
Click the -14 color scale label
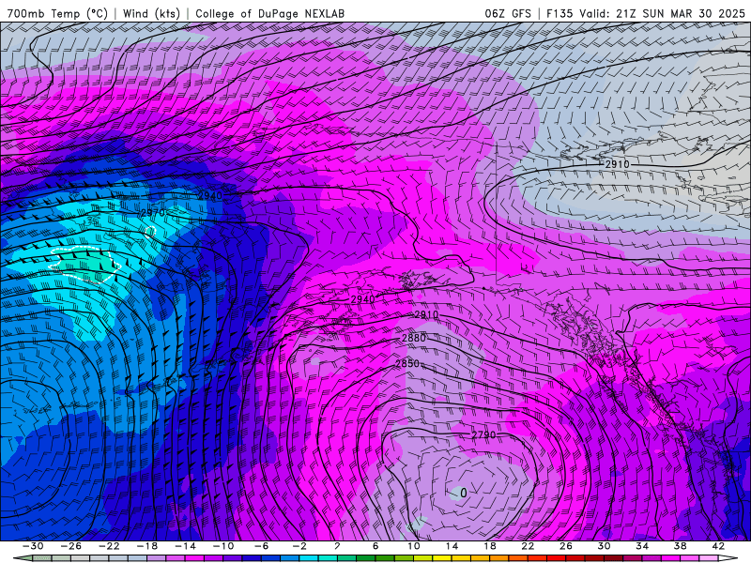point(185,546)
